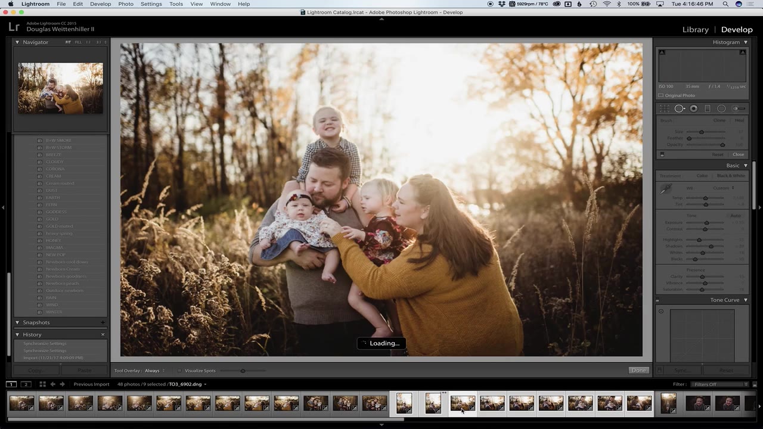Open the Lightroom application menu
The image size is (763, 429).
[x=35, y=4]
